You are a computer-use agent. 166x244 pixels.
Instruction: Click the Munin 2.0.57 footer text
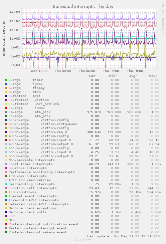tap(83, 240)
